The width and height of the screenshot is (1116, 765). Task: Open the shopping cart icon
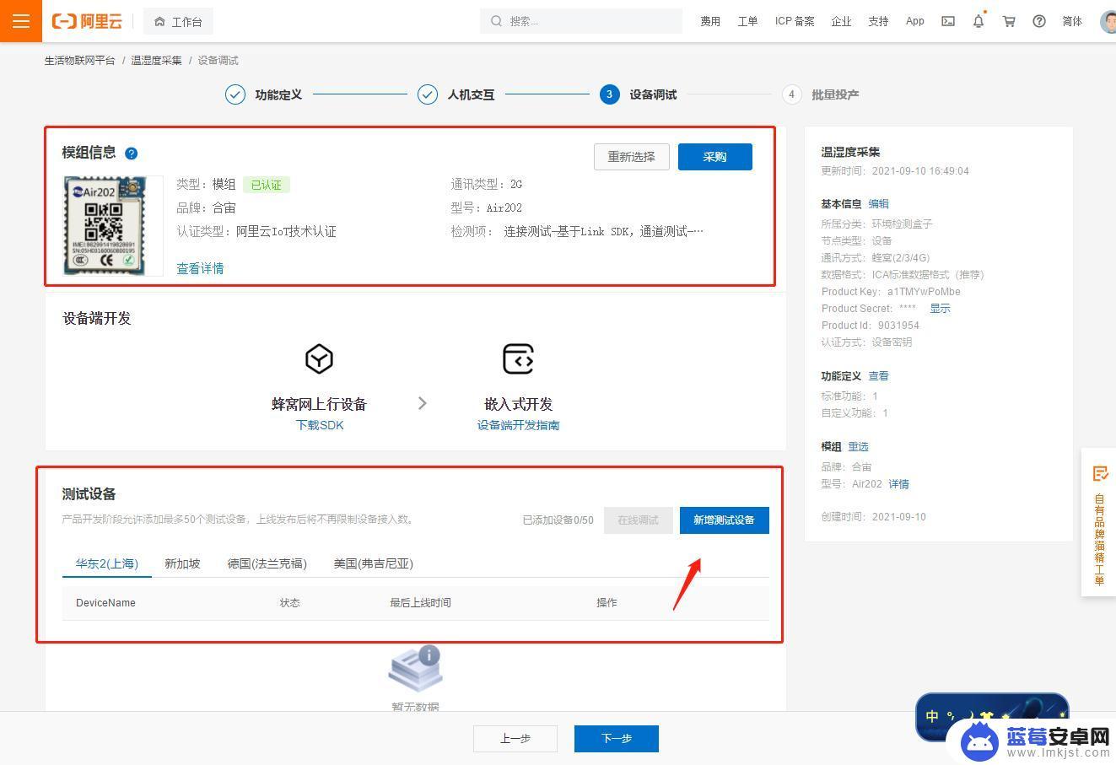1009,21
